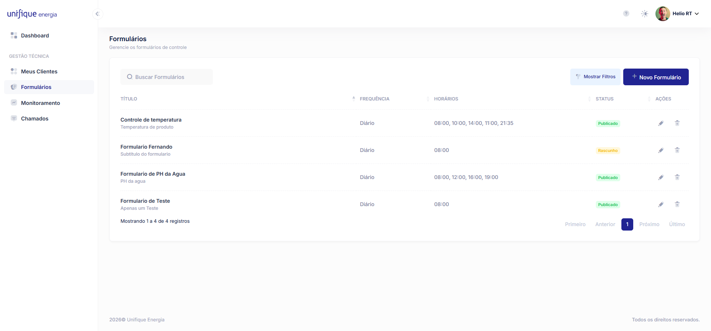Toggle the light/dark theme sun icon

[x=644, y=14]
